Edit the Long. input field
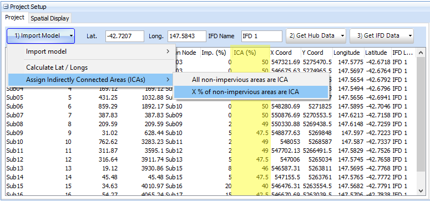This screenshot has height=202, width=430. (x=187, y=36)
